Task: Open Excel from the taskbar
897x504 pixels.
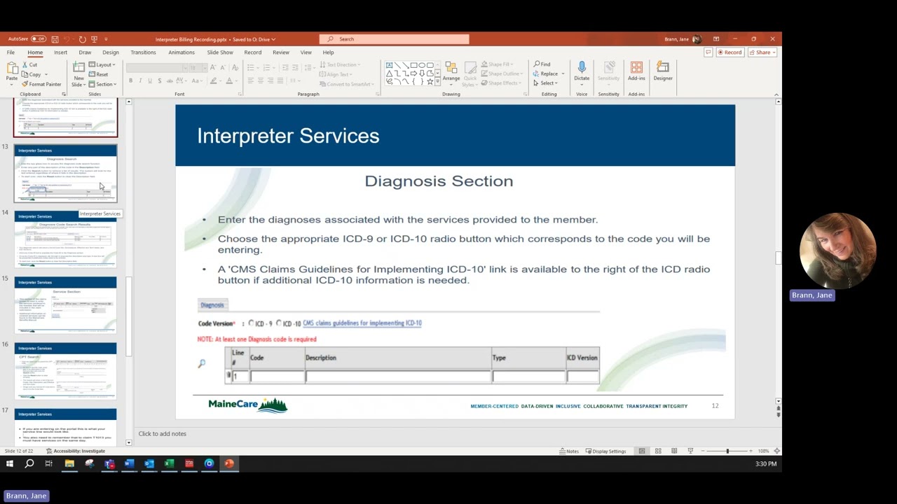Action: [x=169, y=463]
